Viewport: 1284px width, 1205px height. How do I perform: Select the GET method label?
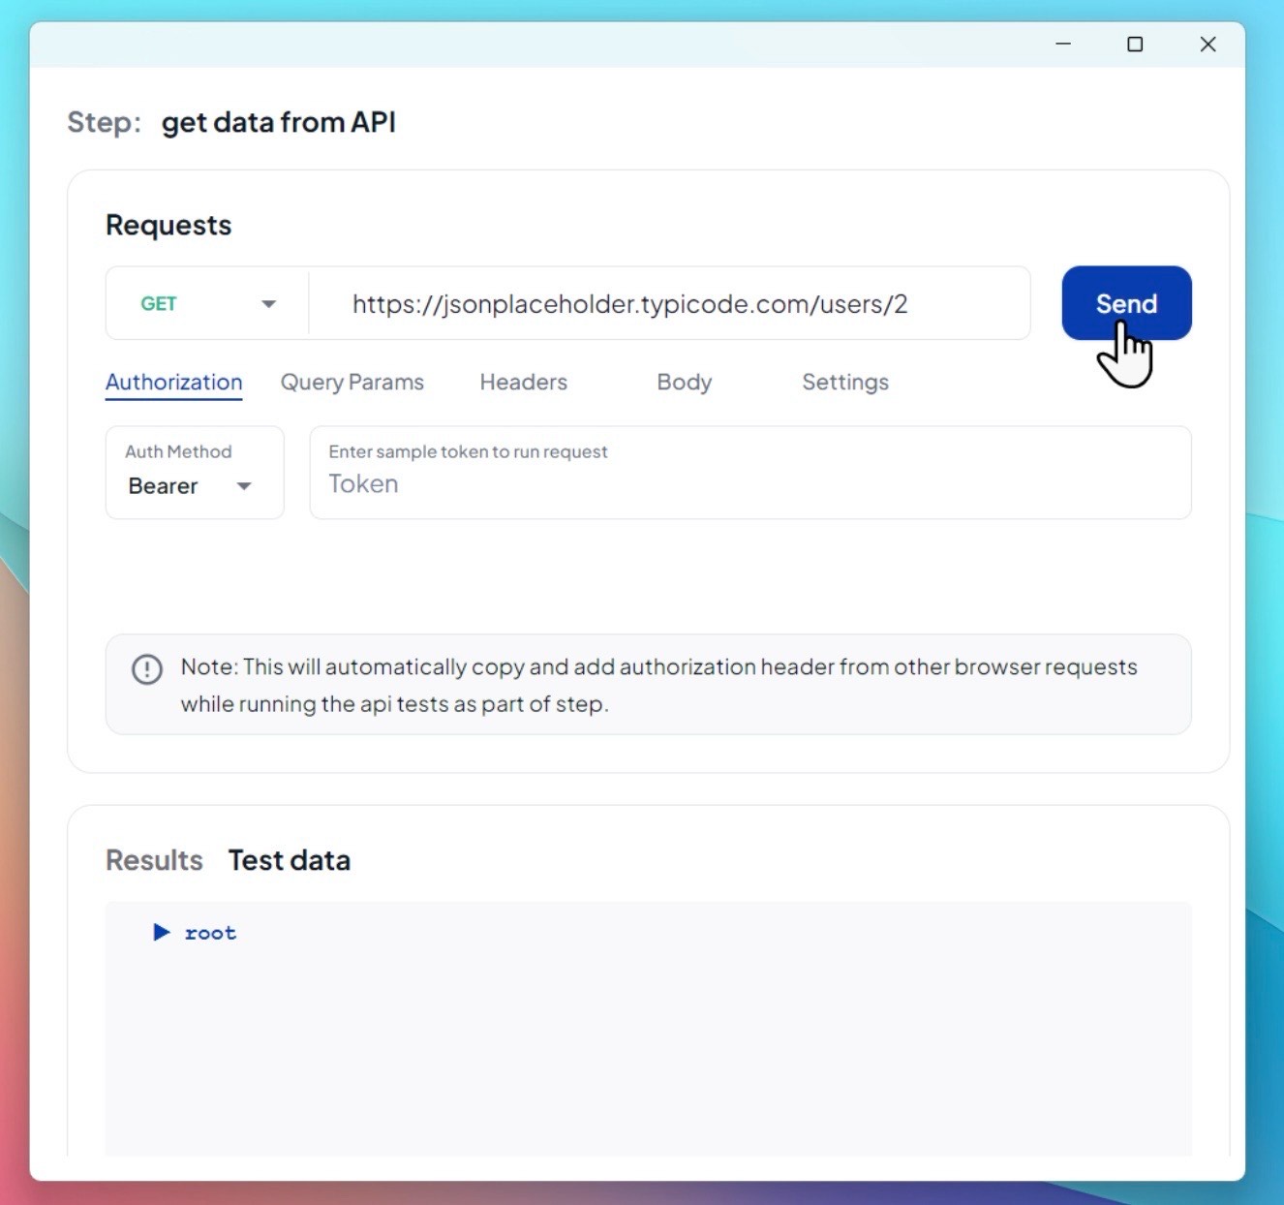point(159,303)
